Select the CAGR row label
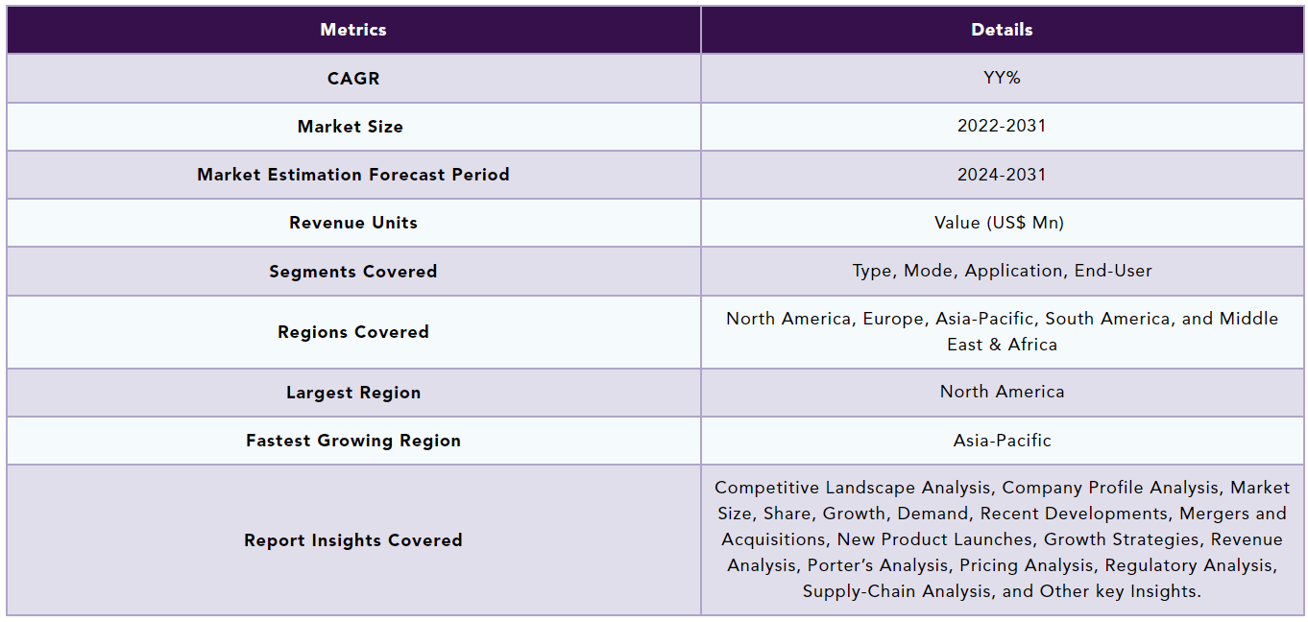 353,79
